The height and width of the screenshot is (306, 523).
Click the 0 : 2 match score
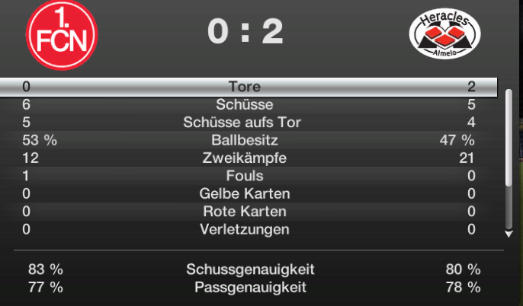245,32
